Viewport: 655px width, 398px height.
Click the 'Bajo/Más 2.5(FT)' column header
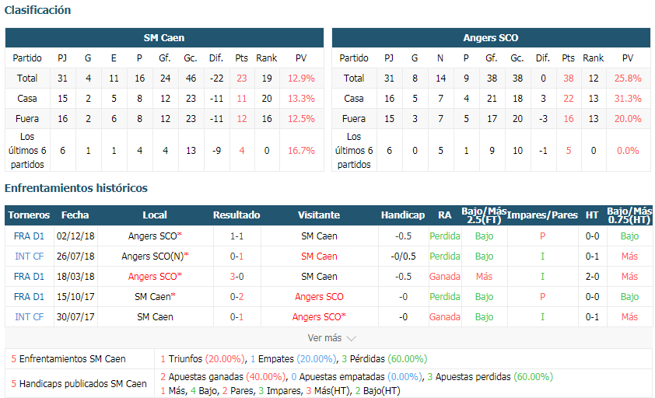[x=484, y=215]
